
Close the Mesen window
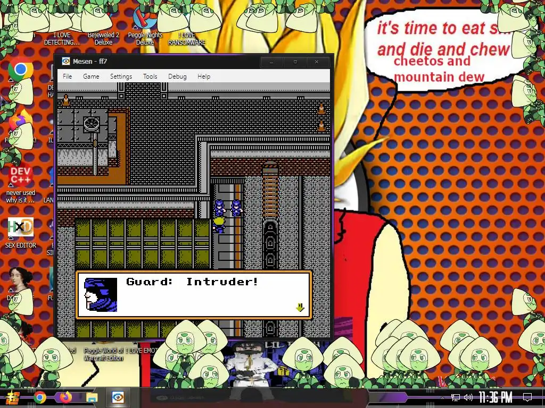click(x=317, y=62)
